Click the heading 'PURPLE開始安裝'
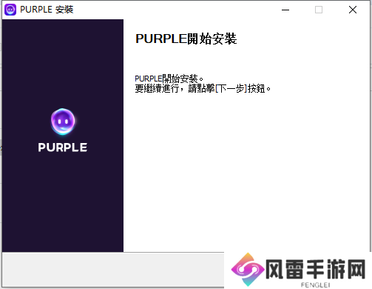This screenshot has height=289, width=372. [x=186, y=39]
